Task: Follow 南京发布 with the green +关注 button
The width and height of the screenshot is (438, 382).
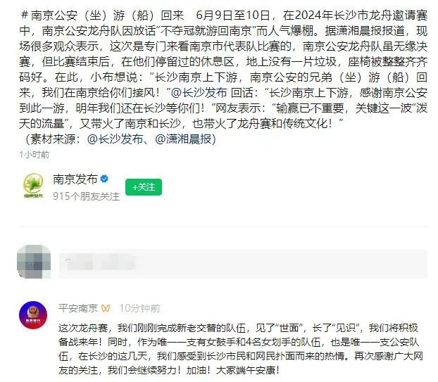Action: pos(144,187)
